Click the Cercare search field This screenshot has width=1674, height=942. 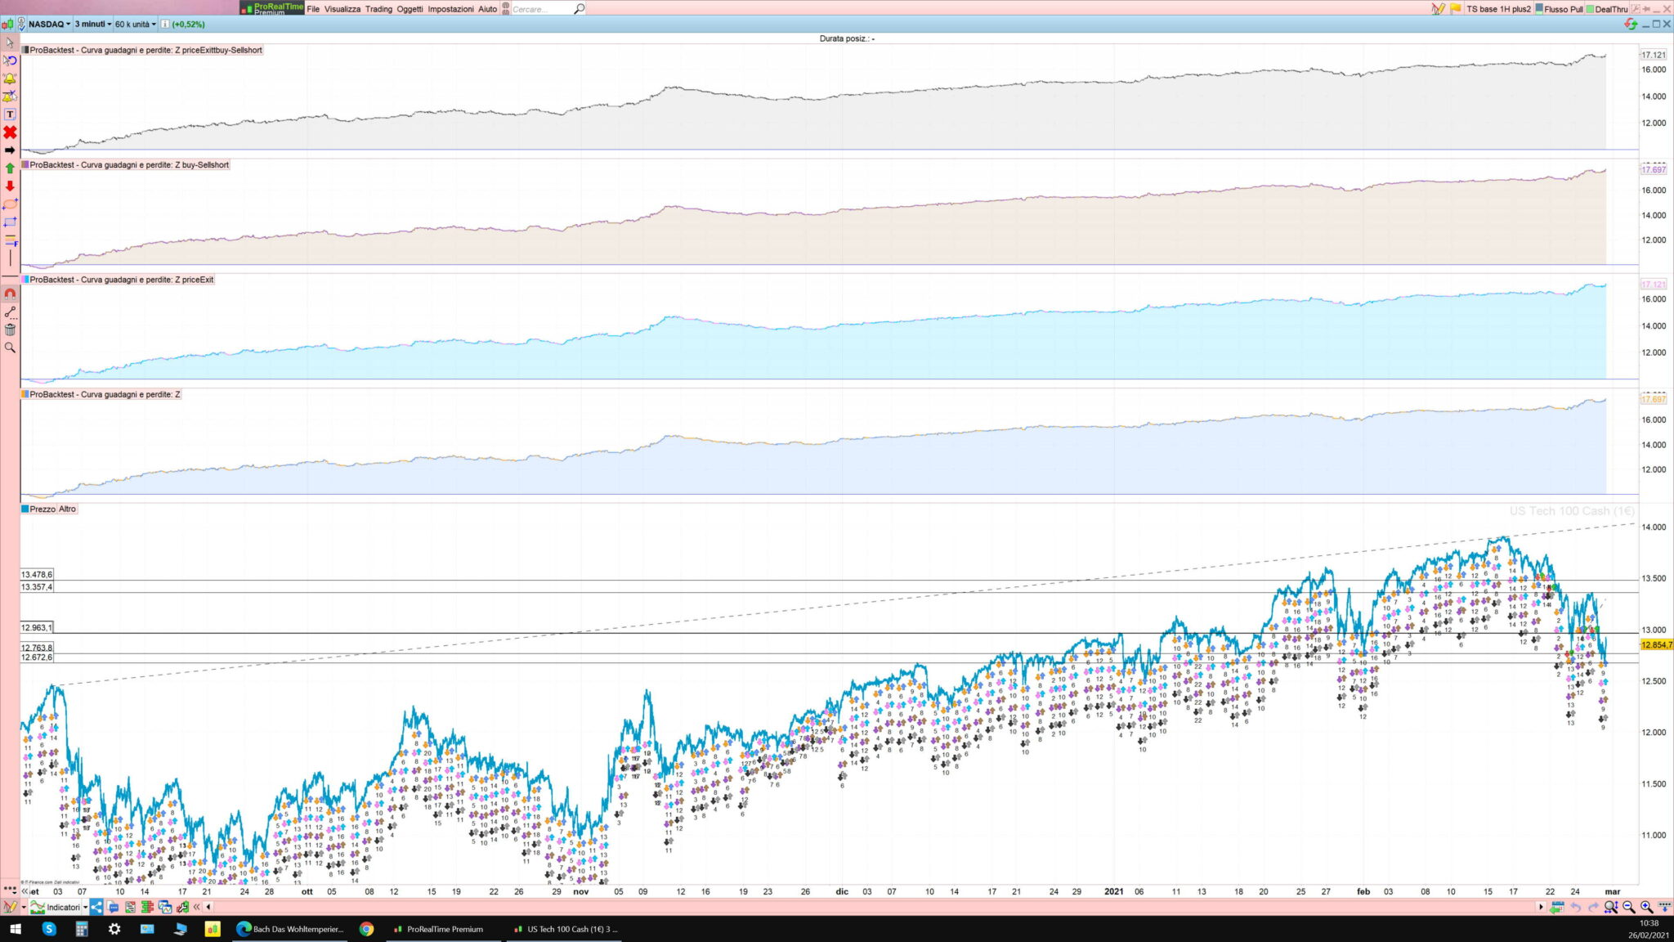tap(539, 9)
